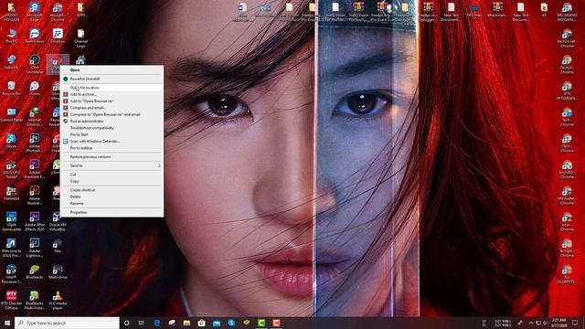The width and height of the screenshot is (585, 329).
Task: Select the ASUS GPU Tweak shortcut
Action: (11, 169)
